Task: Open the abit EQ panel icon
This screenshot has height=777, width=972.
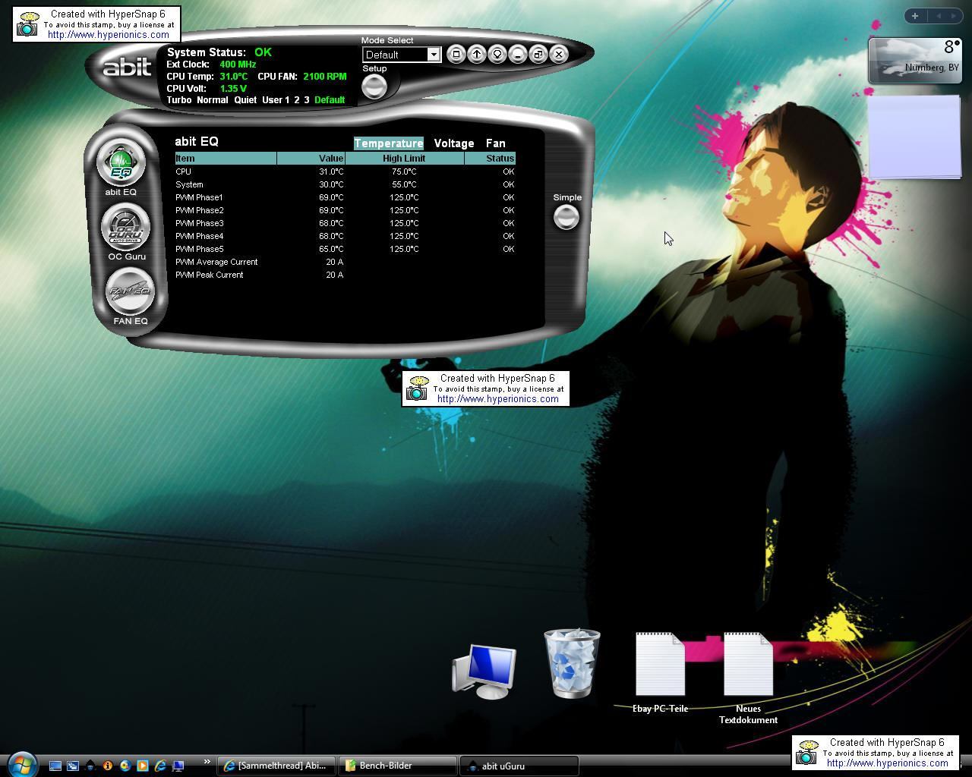Action: click(121, 163)
